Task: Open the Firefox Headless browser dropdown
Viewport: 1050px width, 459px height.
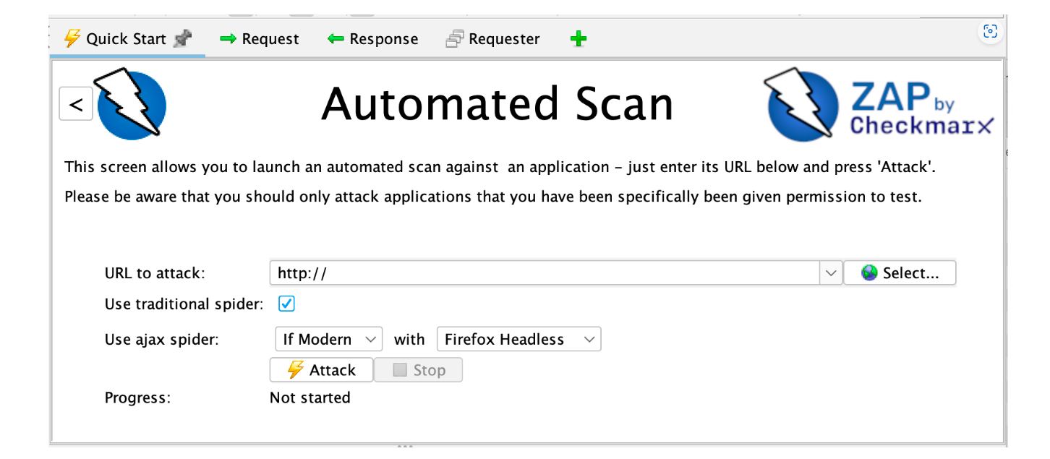Action: click(x=518, y=339)
